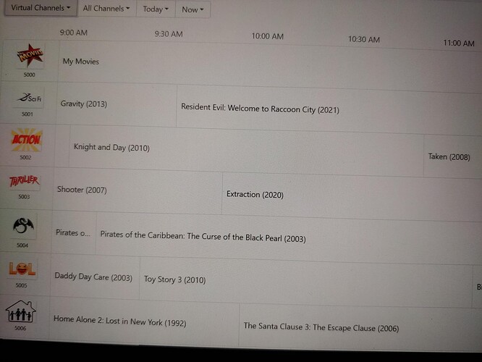Expand the Now time dropdown
This screenshot has width=482, height=362.
(193, 9)
